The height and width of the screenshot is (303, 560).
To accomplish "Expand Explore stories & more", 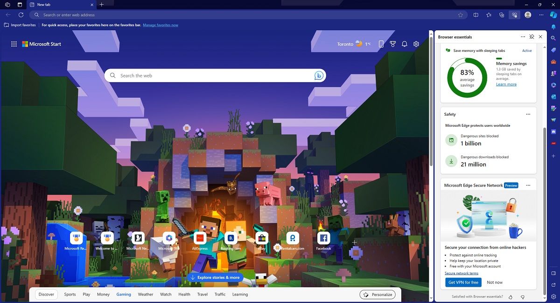I will tap(215, 277).
